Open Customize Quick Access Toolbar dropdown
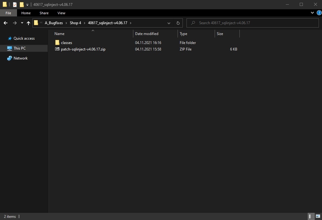322x220 pixels. [27, 5]
